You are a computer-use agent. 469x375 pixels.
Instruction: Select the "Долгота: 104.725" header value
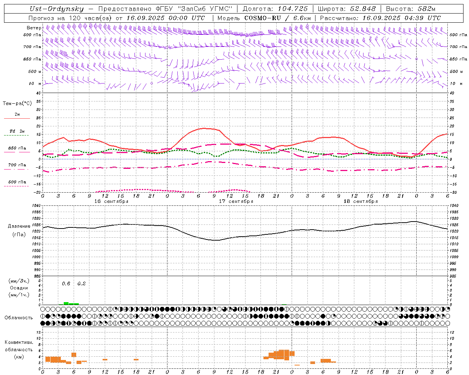tap(276, 9)
